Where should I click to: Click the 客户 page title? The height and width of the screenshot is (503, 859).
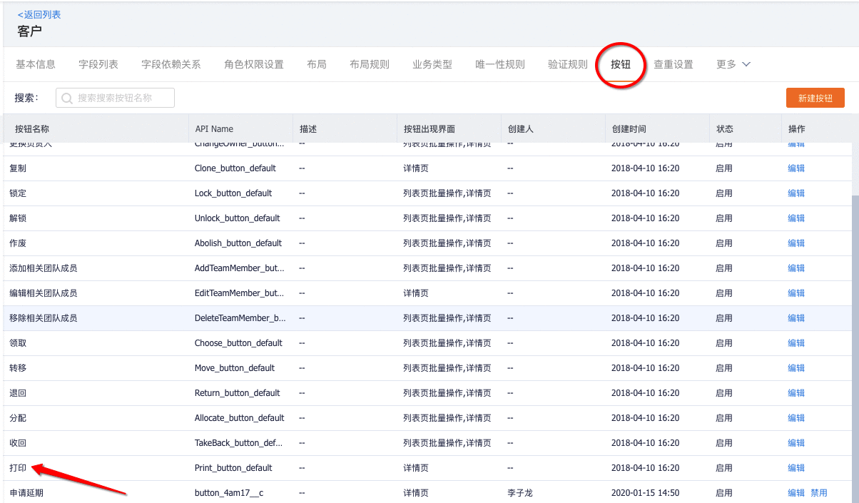pyautogui.click(x=30, y=31)
